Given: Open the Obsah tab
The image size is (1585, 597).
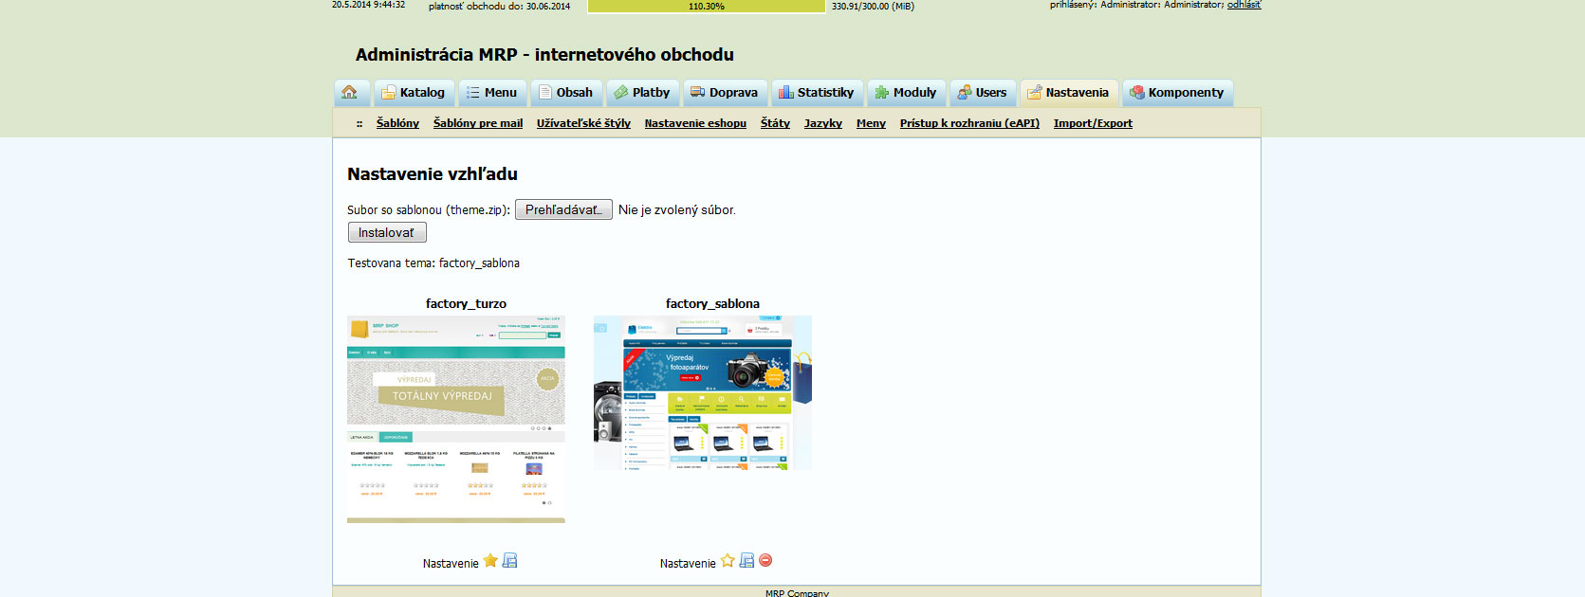Looking at the screenshot, I should (x=566, y=93).
